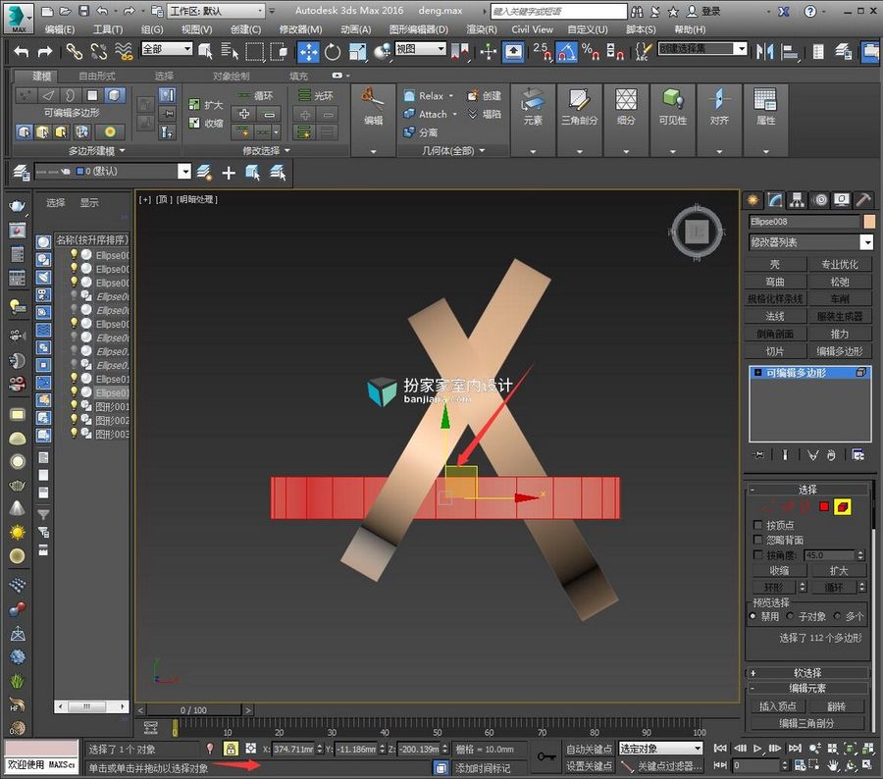Select Polygon sub-object level red square
Viewport: 883px width, 779px height.
tap(824, 506)
